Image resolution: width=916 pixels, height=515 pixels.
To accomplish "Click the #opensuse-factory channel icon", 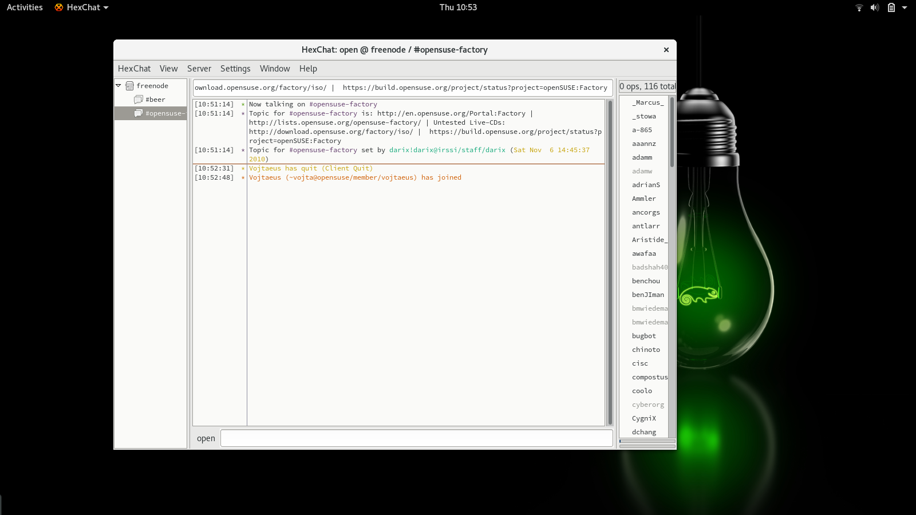I will click(x=138, y=113).
